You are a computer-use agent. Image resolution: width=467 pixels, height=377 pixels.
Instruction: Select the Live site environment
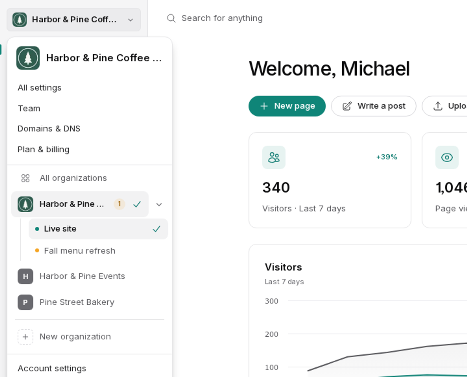pyautogui.click(x=98, y=229)
